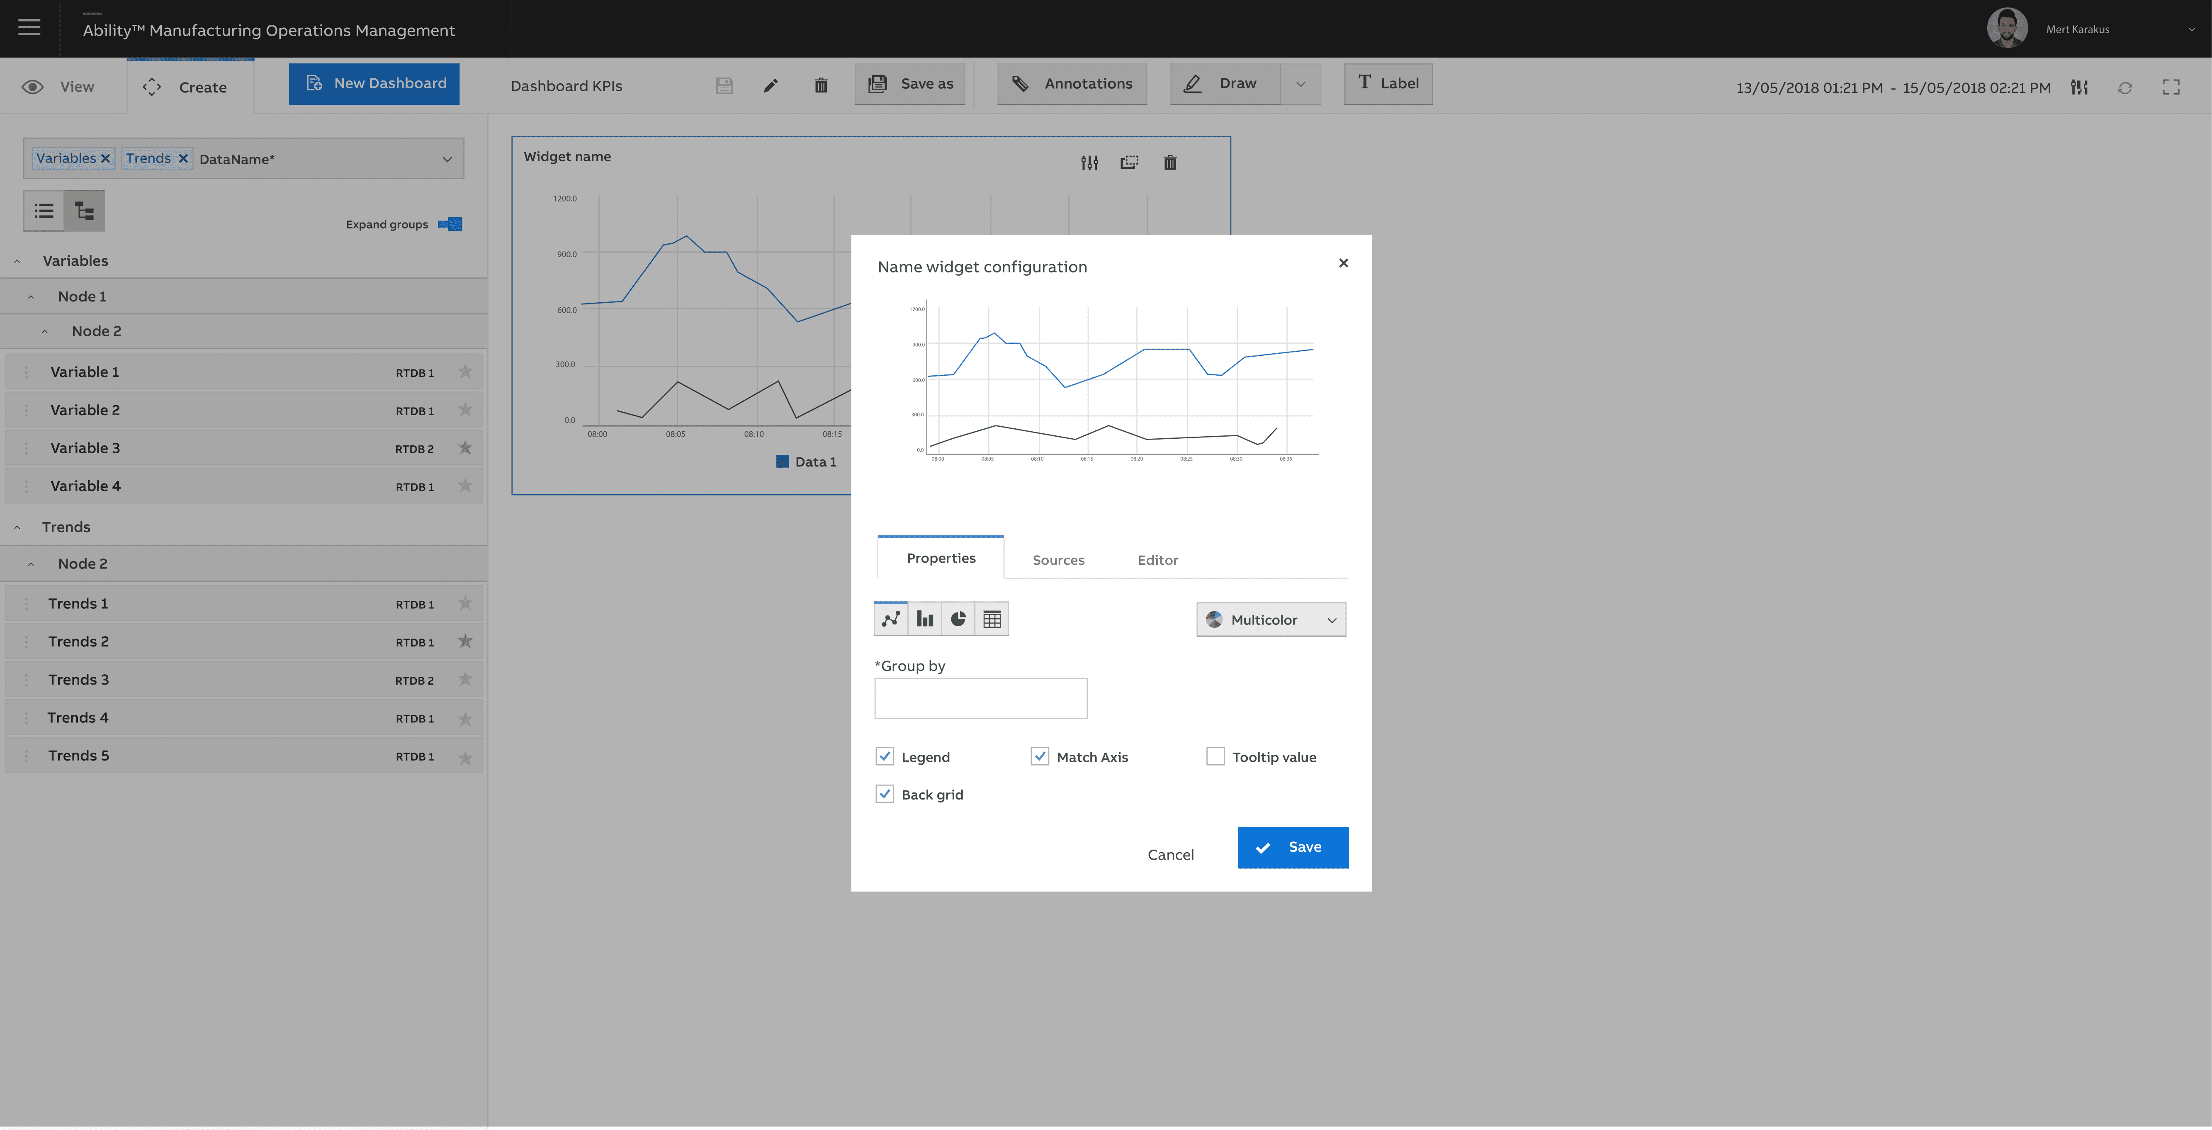Open the Editor tab
Screen dimensions: 2212x1130
[x=1157, y=560]
